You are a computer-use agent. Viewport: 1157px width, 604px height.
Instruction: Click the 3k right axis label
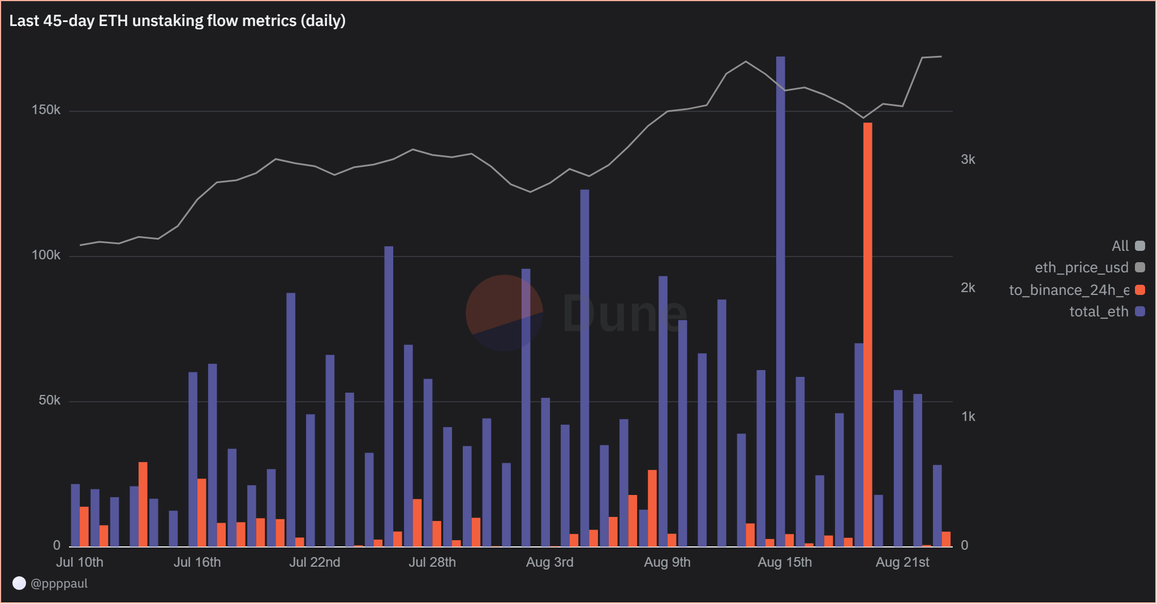(x=968, y=159)
